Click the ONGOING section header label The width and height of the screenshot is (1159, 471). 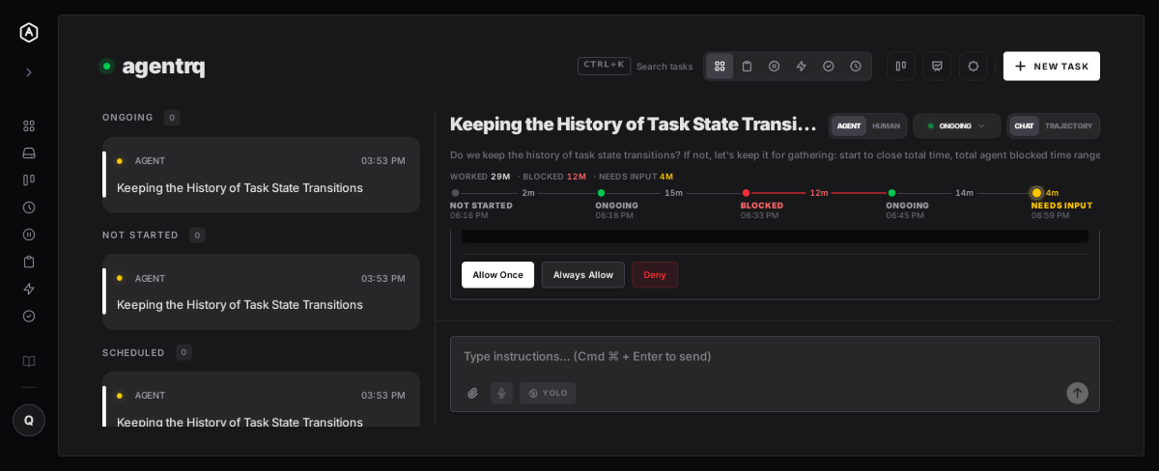point(127,118)
